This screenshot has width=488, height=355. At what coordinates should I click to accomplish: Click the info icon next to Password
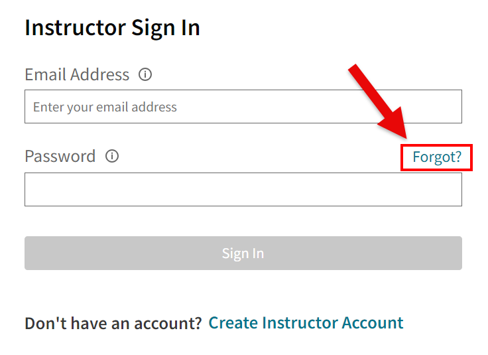click(112, 157)
